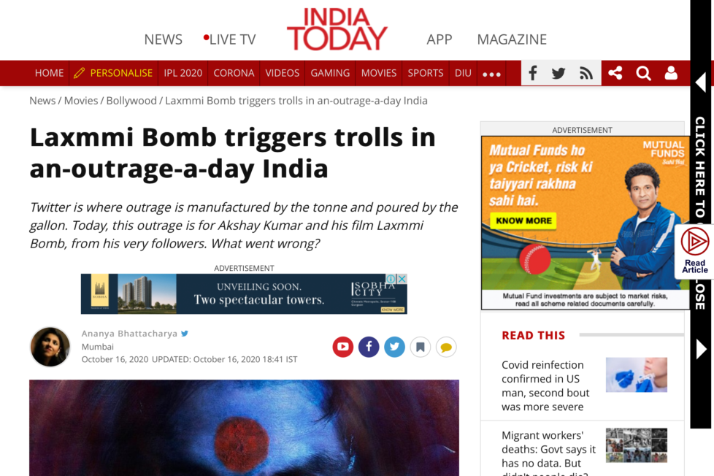Open the Twitter icon in red navbar
Viewport: 714px width, 476px height.
pos(558,73)
